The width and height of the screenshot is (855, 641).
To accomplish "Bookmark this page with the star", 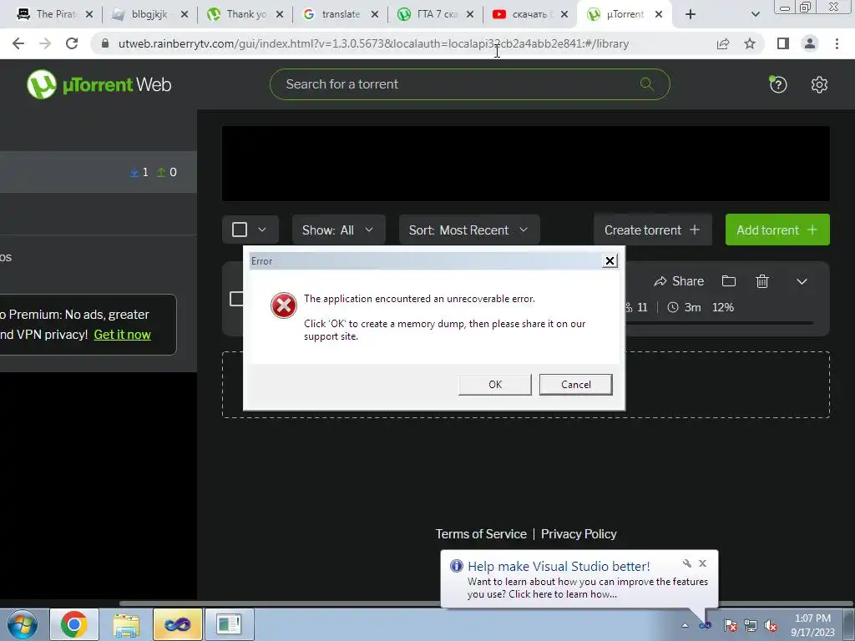I will point(750,43).
